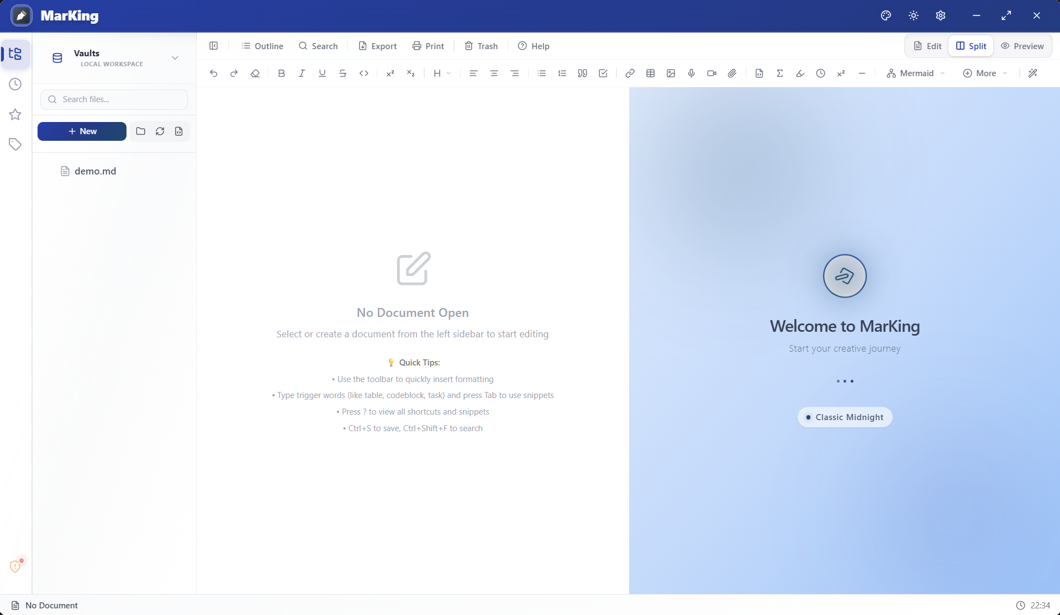Open the AI magic wand tool
1060x615 pixels.
(x=1032, y=73)
